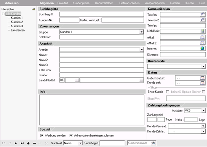Click the Diverses input field
This screenshot has width=207, height=147.
pos(183,55)
